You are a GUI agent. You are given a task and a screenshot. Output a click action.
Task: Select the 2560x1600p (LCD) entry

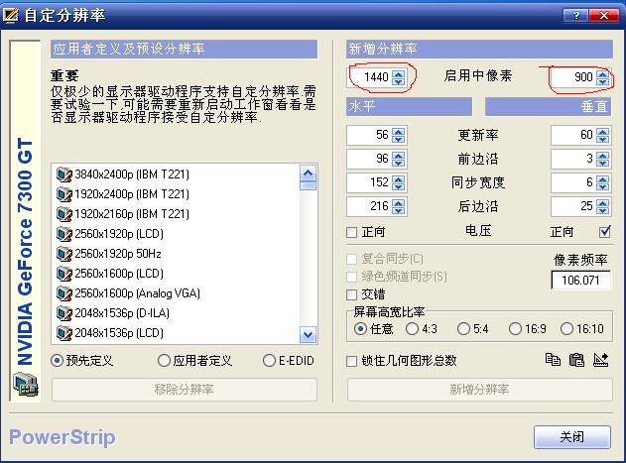pyautogui.click(x=110, y=274)
